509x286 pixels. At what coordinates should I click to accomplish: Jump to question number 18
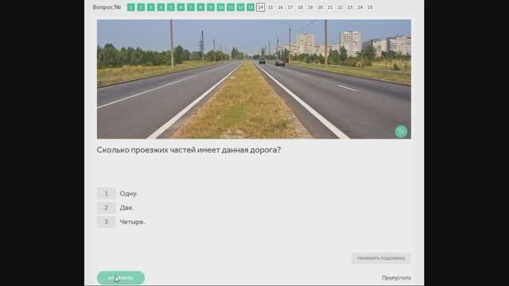click(x=301, y=7)
